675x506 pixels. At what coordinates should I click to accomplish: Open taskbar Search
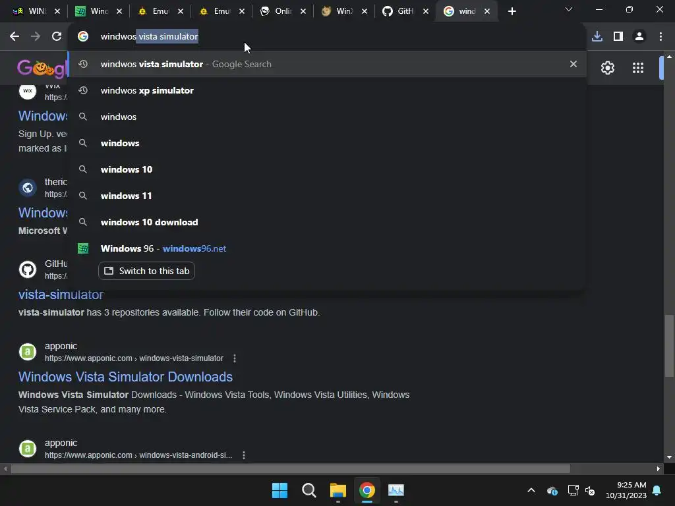tap(308, 490)
